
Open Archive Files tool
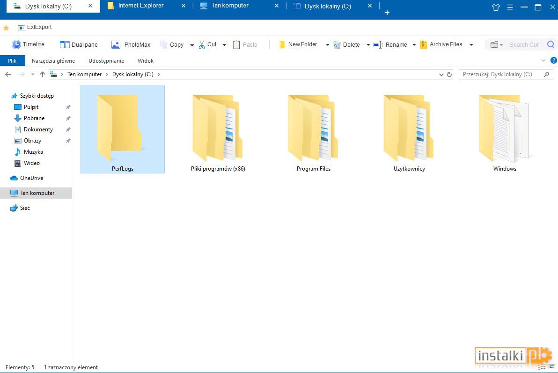(x=441, y=44)
